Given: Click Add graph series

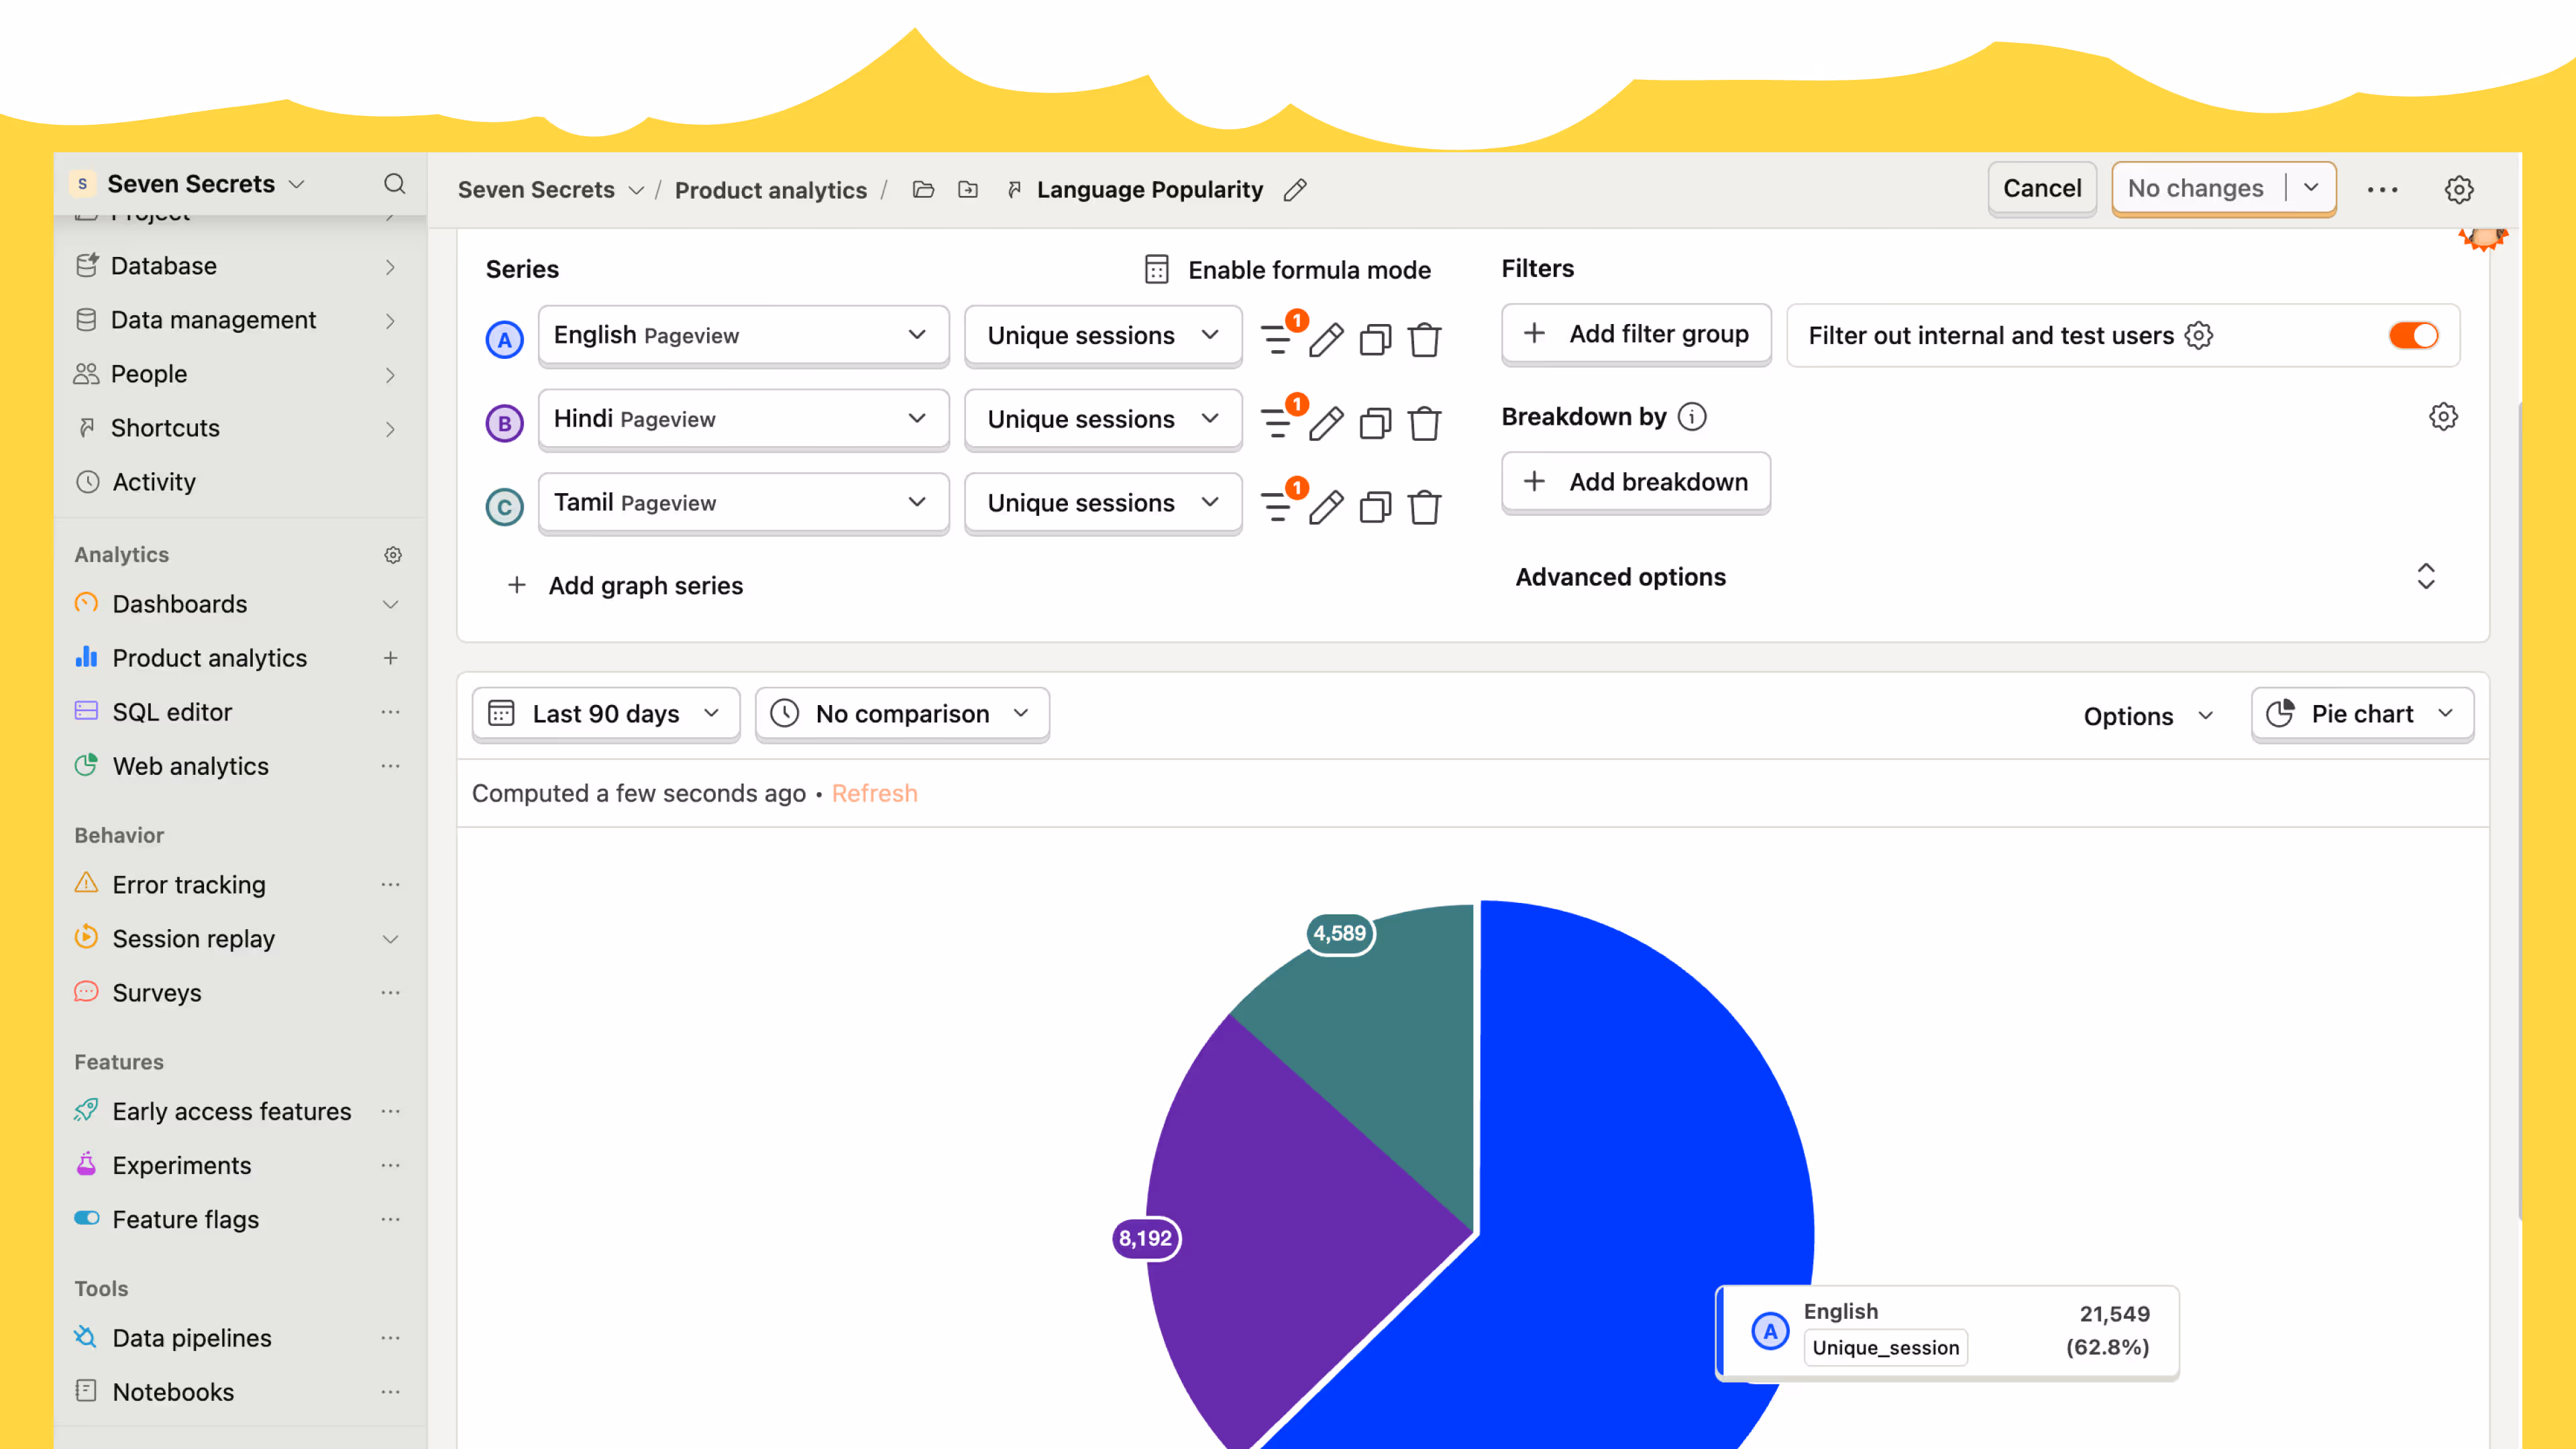Looking at the screenshot, I should click(x=626, y=586).
